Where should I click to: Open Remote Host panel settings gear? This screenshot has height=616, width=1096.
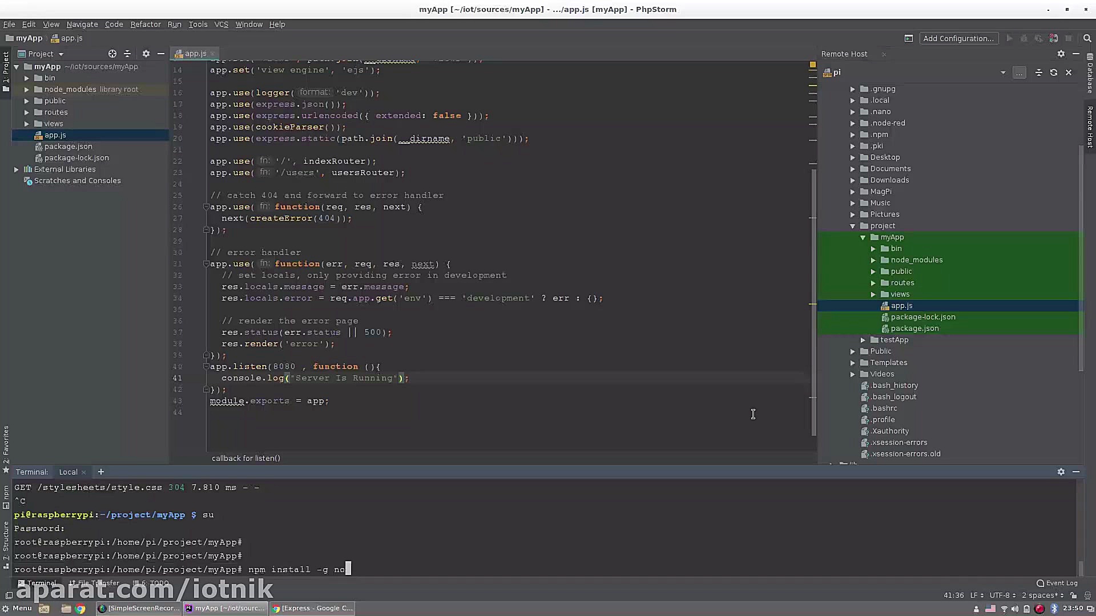coord(1061,54)
